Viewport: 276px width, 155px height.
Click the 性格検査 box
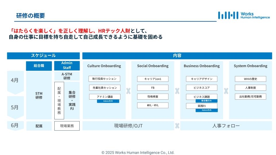[x=153, y=96]
